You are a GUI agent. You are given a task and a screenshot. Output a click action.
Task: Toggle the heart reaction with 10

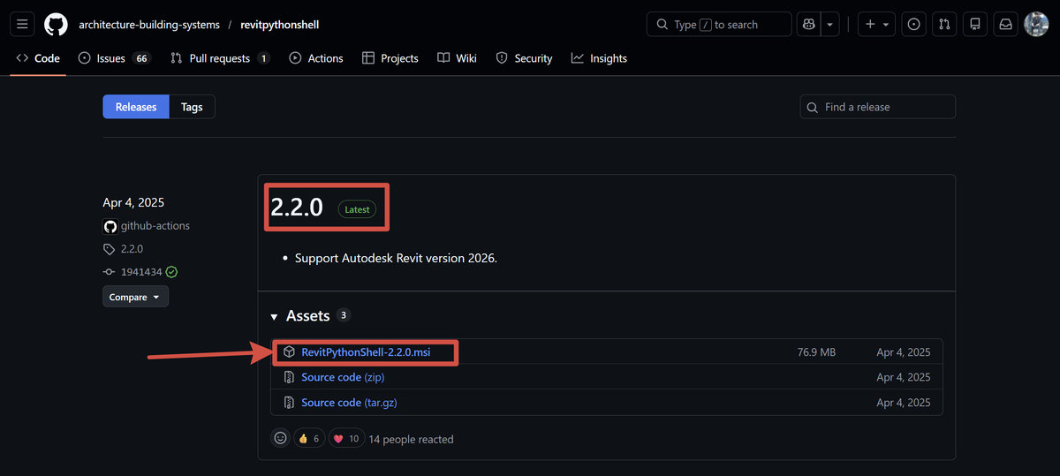click(x=345, y=438)
